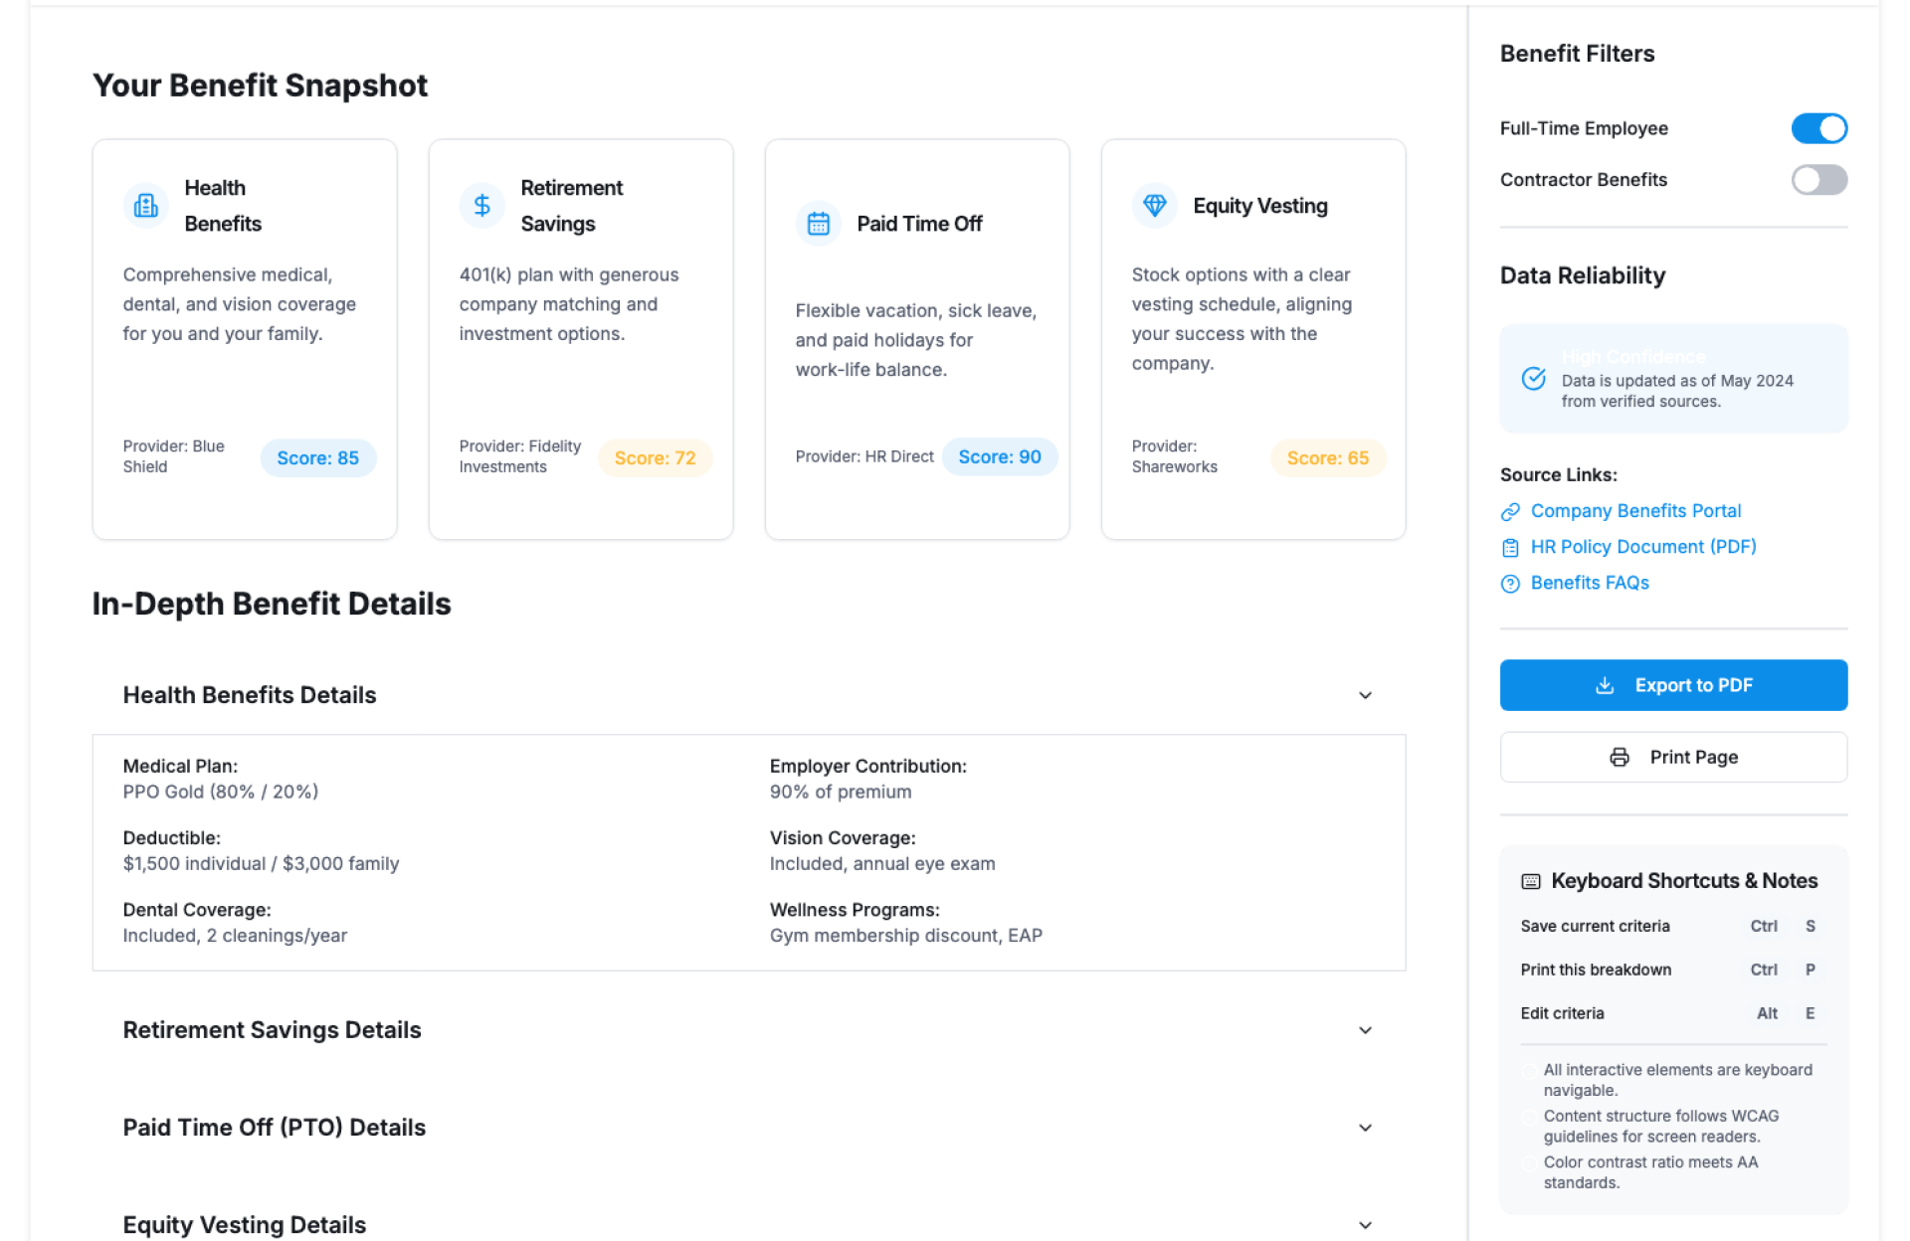1910x1241 pixels.
Task: Click the Export to PDF button
Action: [x=1672, y=685]
